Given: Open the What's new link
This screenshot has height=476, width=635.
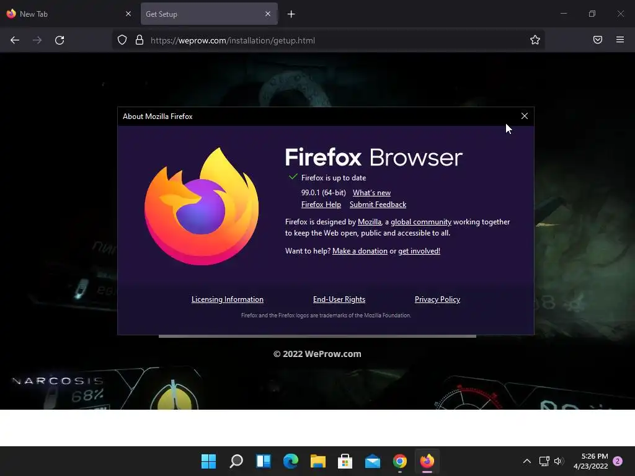Looking at the screenshot, I should click(x=372, y=193).
